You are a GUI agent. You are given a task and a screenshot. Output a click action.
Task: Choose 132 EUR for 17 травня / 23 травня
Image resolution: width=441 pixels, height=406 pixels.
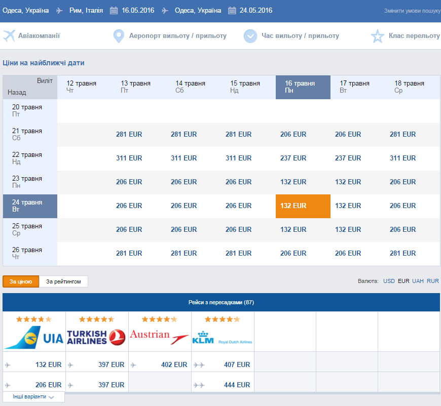click(x=348, y=182)
